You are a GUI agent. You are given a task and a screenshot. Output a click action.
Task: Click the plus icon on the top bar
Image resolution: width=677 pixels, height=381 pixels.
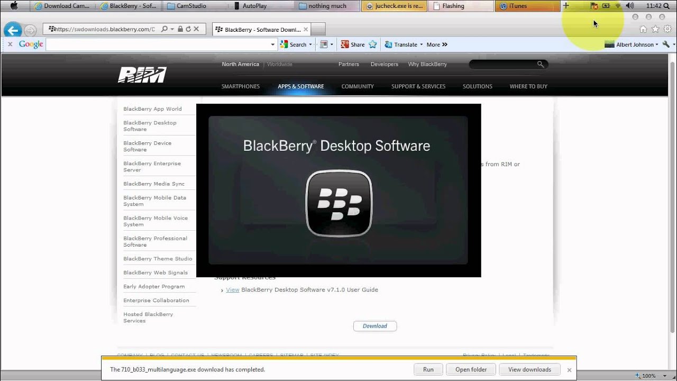(566, 6)
